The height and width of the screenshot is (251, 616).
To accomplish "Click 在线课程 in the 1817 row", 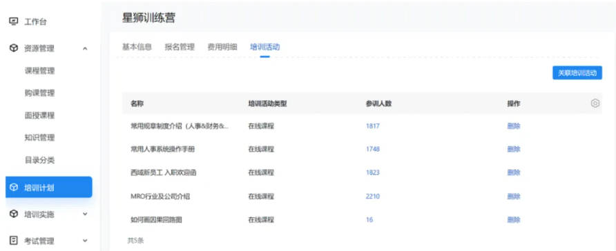I will tap(261, 126).
